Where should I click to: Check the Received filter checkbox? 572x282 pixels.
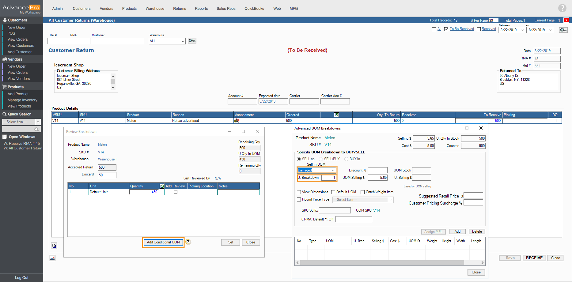(x=479, y=29)
